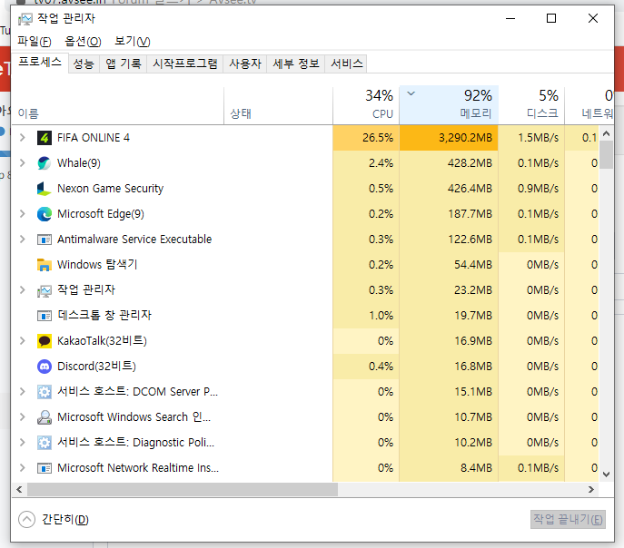Switch to the 시작프로그램 tab

coord(185,64)
